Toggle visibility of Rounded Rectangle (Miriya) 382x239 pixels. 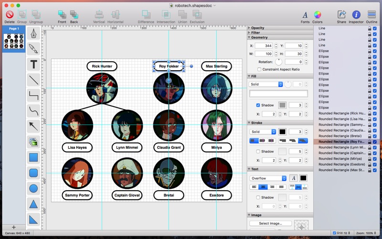[375, 159]
